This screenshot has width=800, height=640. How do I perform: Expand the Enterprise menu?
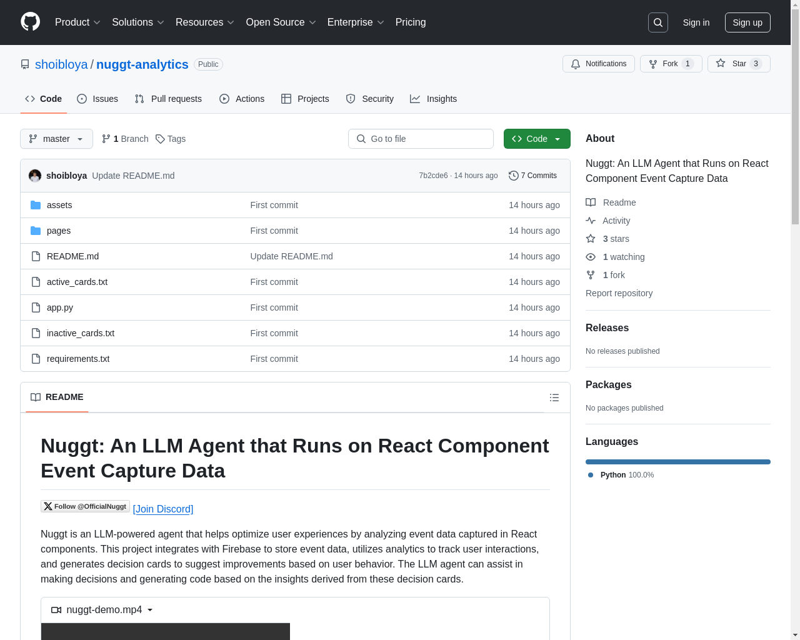pos(356,22)
